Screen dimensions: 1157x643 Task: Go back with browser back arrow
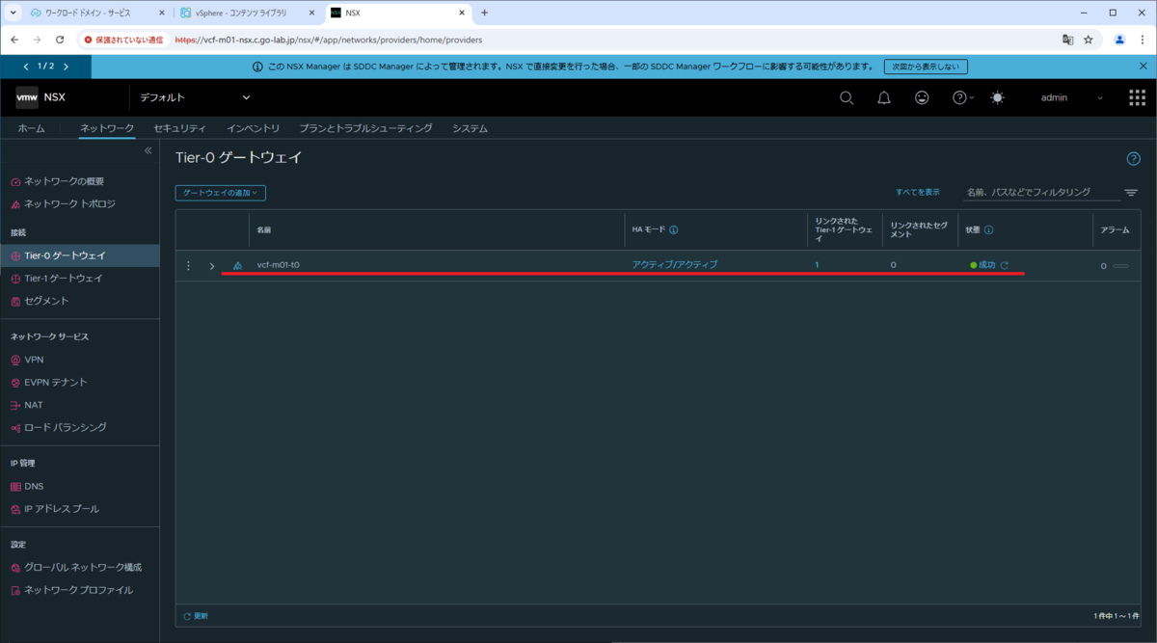tap(15, 40)
